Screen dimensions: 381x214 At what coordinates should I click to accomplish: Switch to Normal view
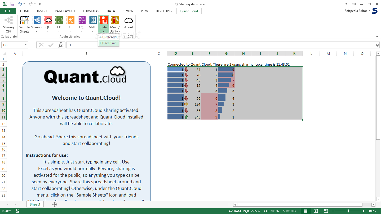[305, 211]
